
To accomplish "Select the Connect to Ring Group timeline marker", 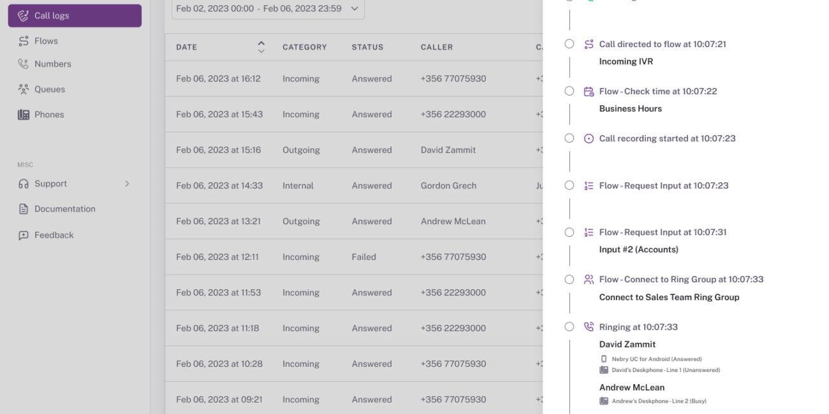I will pos(569,279).
